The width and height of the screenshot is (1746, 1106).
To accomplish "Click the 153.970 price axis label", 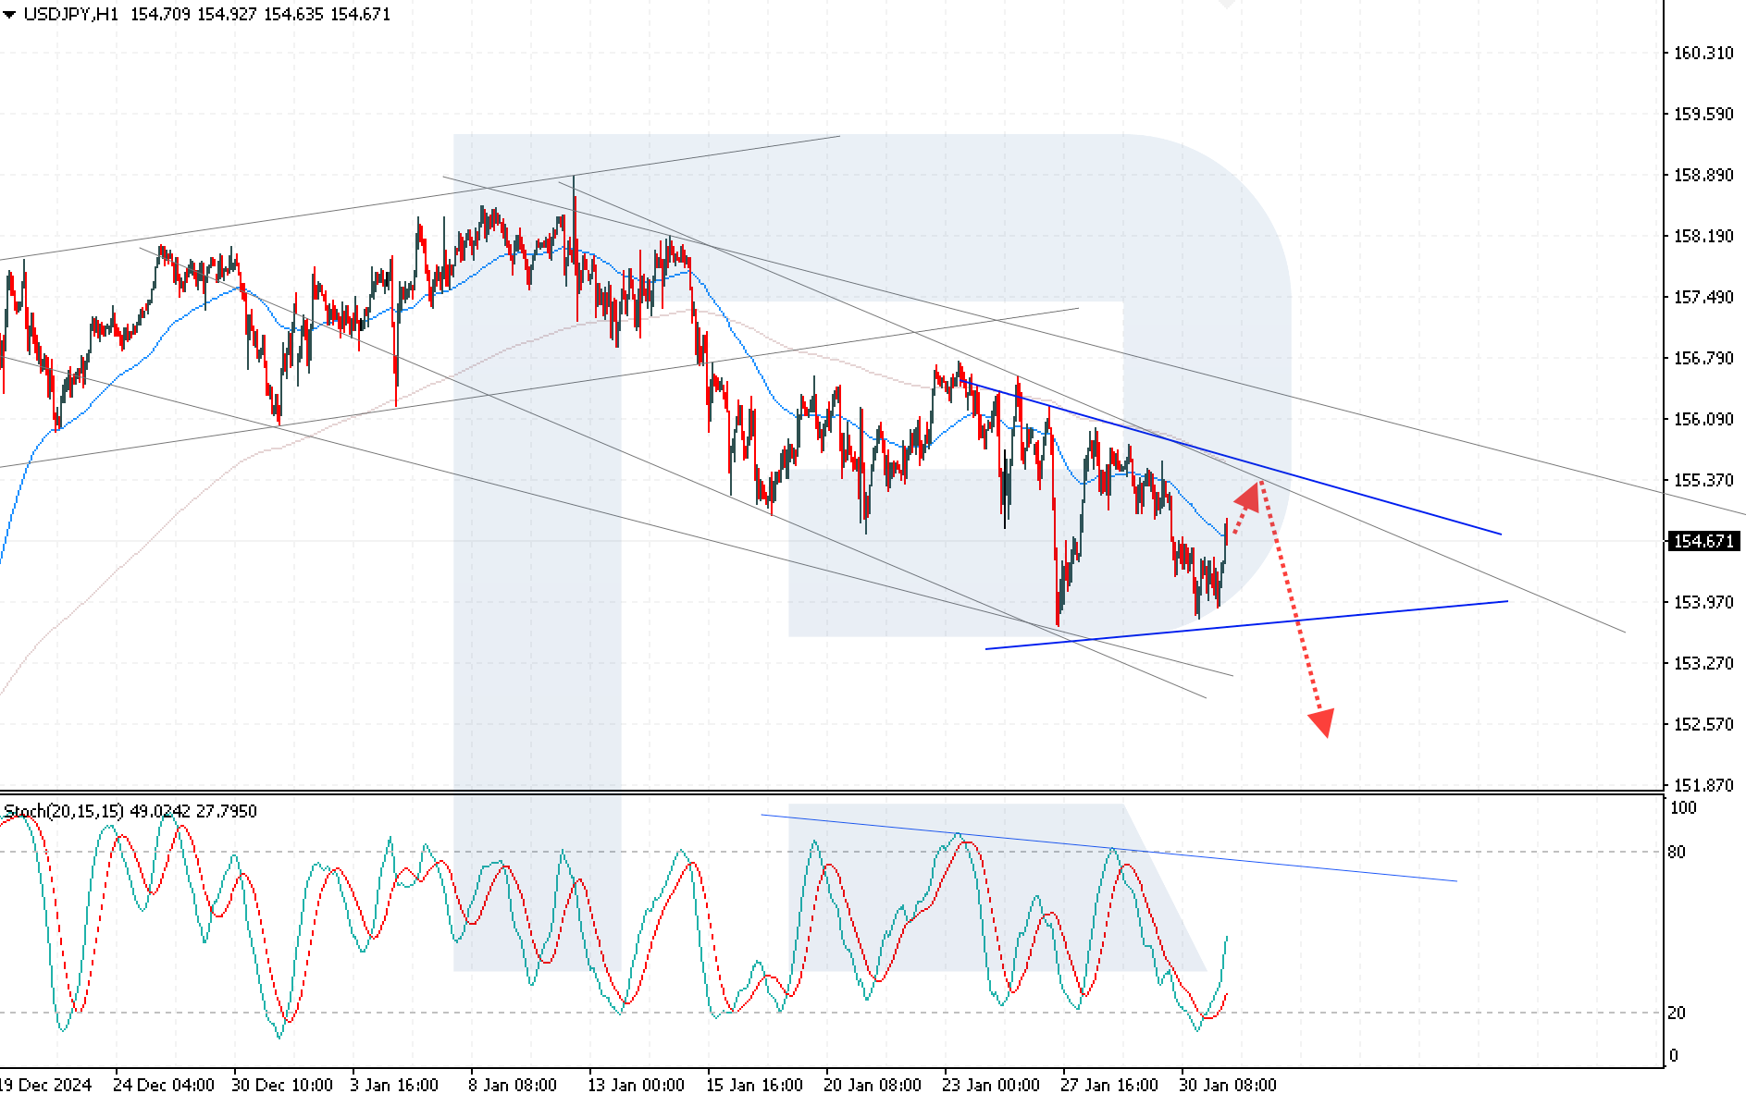I will tap(1703, 602).
